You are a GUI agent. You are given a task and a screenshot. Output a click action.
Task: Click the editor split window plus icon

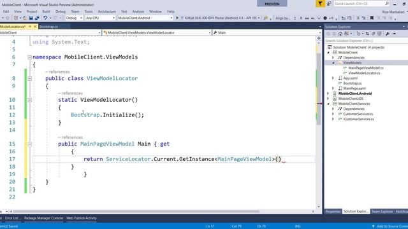(319, 38)
